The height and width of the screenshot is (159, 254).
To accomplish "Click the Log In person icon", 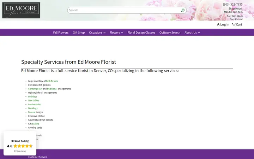I will coord(218,24).
